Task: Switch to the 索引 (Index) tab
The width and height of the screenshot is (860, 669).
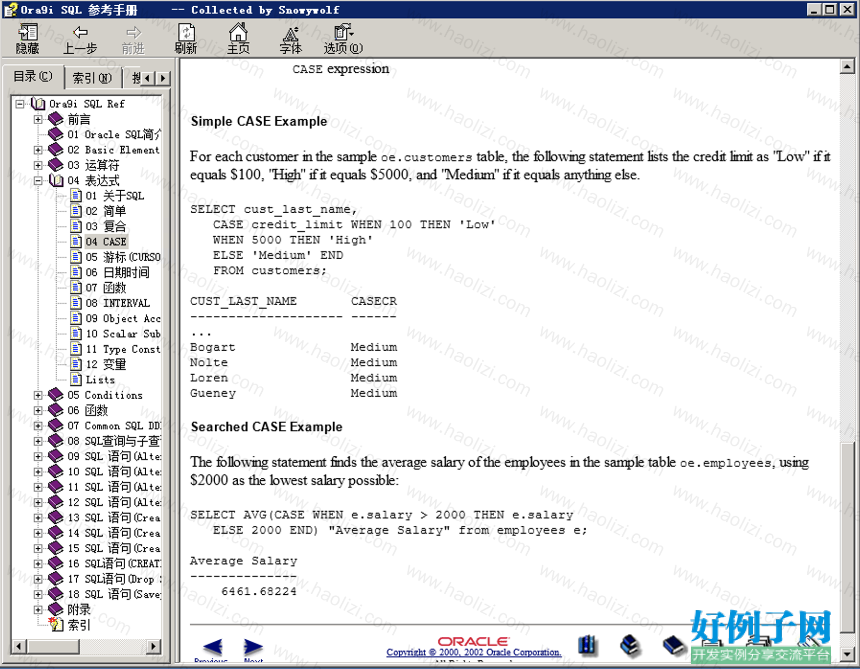Action: pos(92,78)
